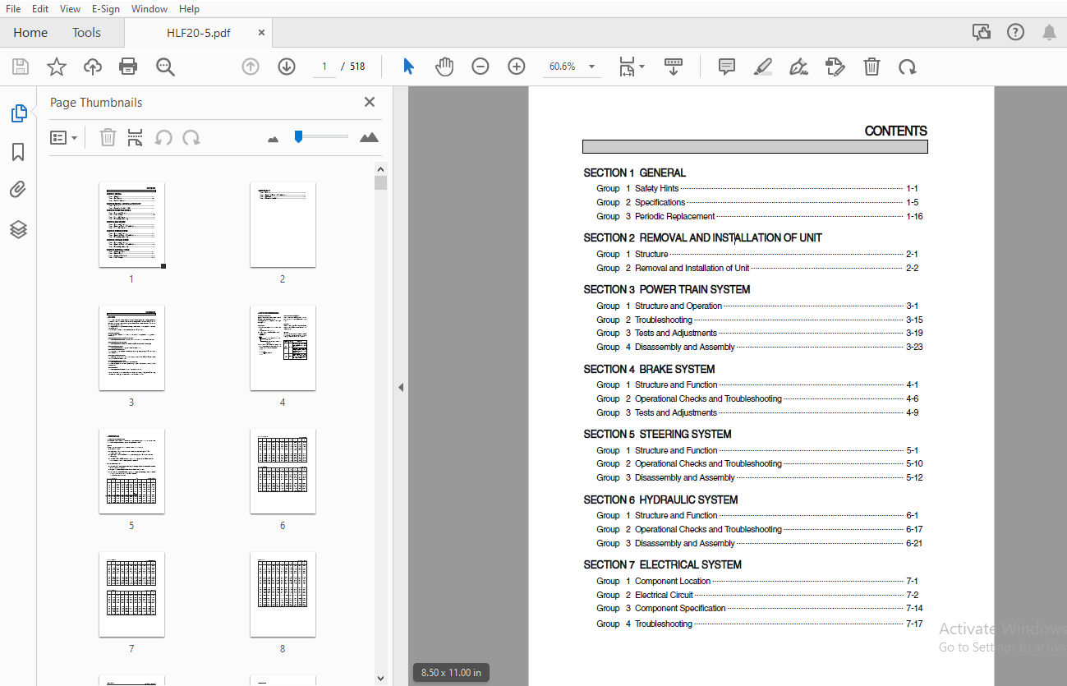The image size is (1067, 686).
Task: Click 'Removal and Installation of Unit' group entry
Action: pos(692,268)
